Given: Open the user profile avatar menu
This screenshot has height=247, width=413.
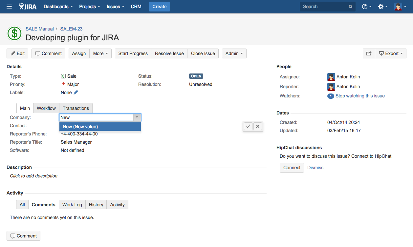Looking at the screenshot, I should click(x=400, y=7).
